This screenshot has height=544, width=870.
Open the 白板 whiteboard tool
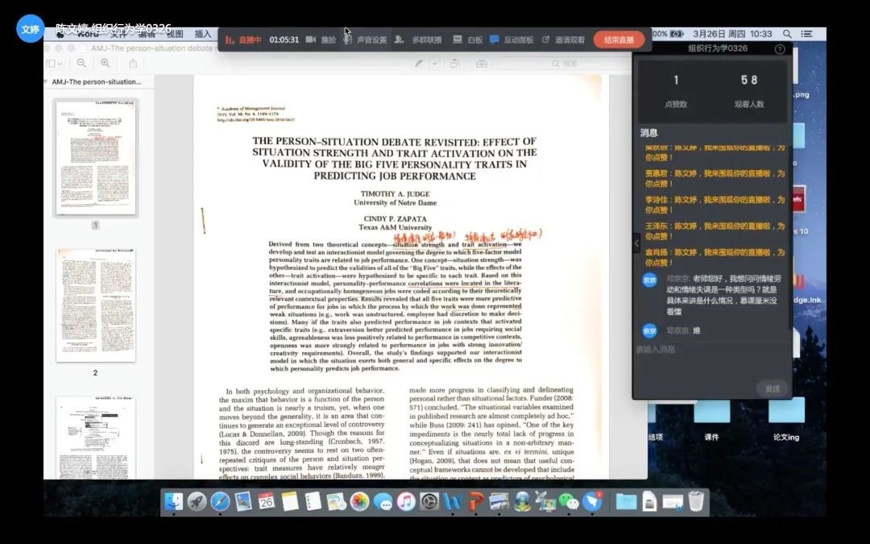coord(468,39)
